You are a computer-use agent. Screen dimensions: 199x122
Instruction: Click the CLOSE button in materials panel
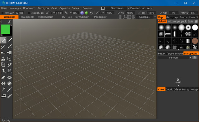(178, 81)
